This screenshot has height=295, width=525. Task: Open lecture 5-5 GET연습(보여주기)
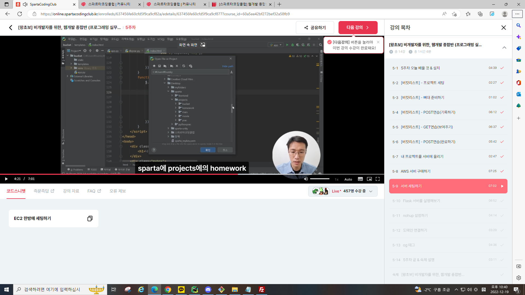pyautogui.click(x=448, y=127)
